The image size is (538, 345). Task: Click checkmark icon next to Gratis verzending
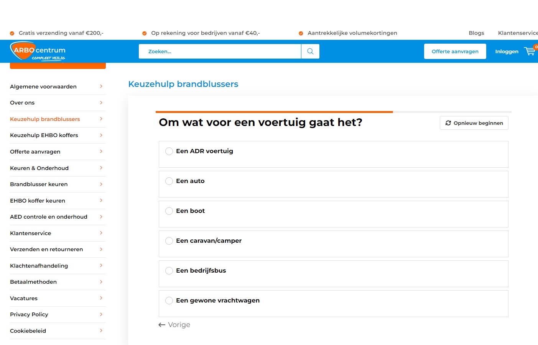tap(12, 33)
